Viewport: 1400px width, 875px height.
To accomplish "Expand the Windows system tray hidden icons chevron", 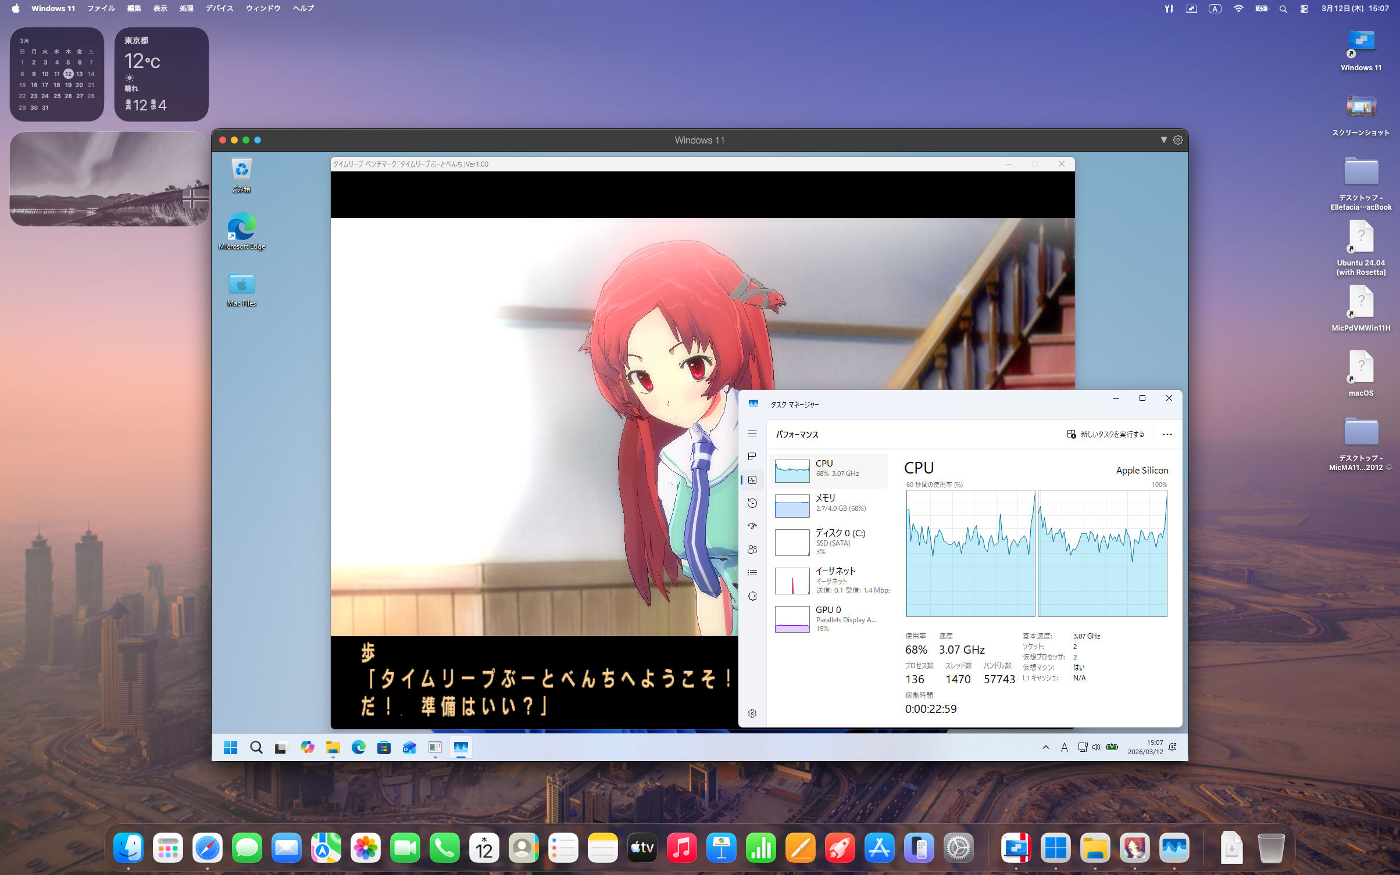I will tap(1046, 748).
